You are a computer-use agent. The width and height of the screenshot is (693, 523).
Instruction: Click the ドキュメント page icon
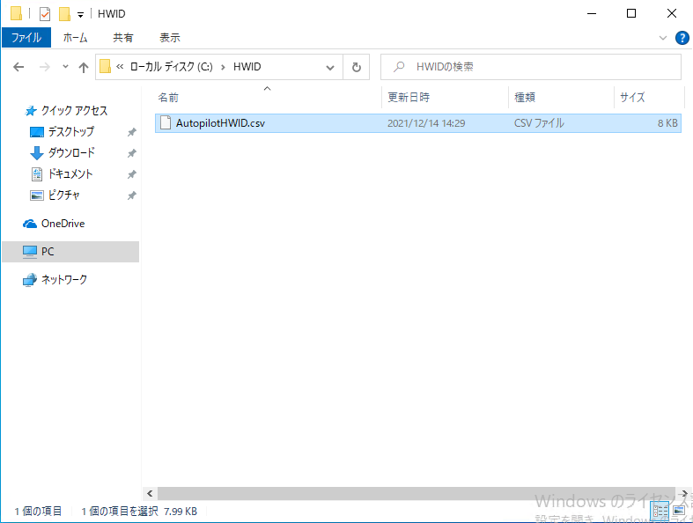click(x=37, y=174)
